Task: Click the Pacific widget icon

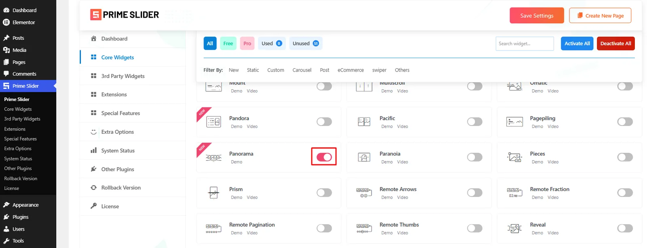Action: point(364,122)
